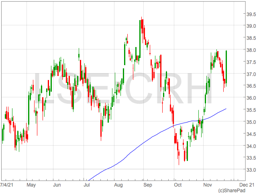Image resolution: width=257 pixels, height=193 pixels.
Task: Select the 33.0 price axis label
Action: (x=251, y=170)
